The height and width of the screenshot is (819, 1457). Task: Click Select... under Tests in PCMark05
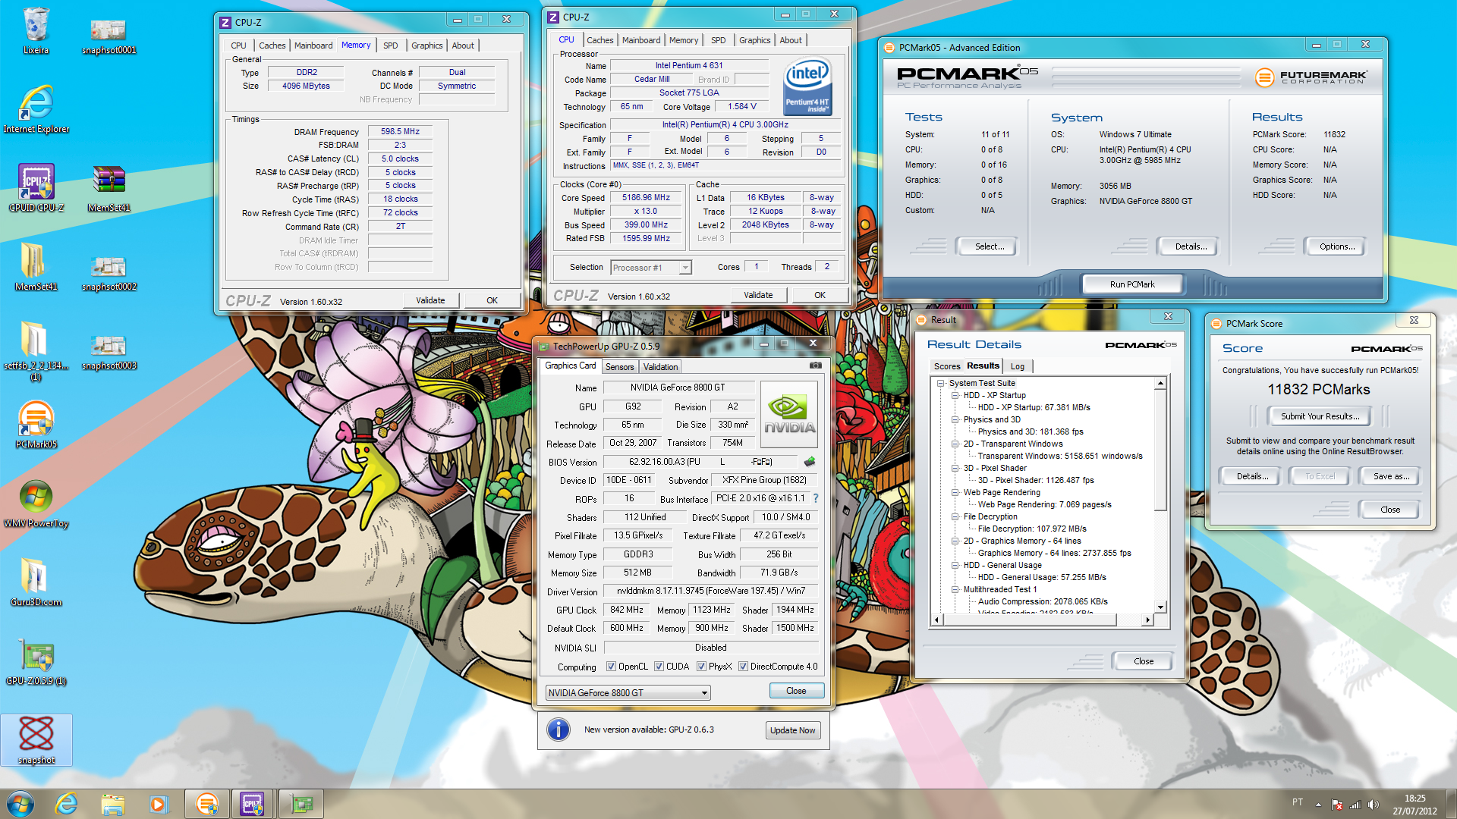[989, 246]
